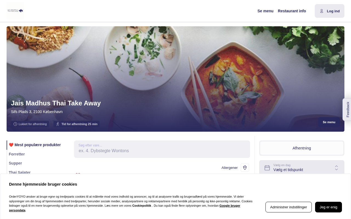The width and height of the screenshot is (351, 219).
Task: Click the walking person pickup time icon
Action: pos(58,124)
